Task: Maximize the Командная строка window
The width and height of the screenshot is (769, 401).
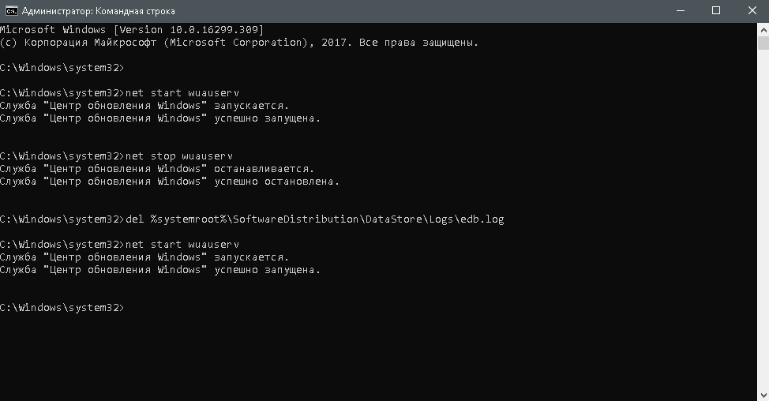Action: [716, 11]
